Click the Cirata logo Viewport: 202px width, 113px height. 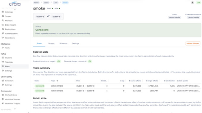tap(15, 4)
